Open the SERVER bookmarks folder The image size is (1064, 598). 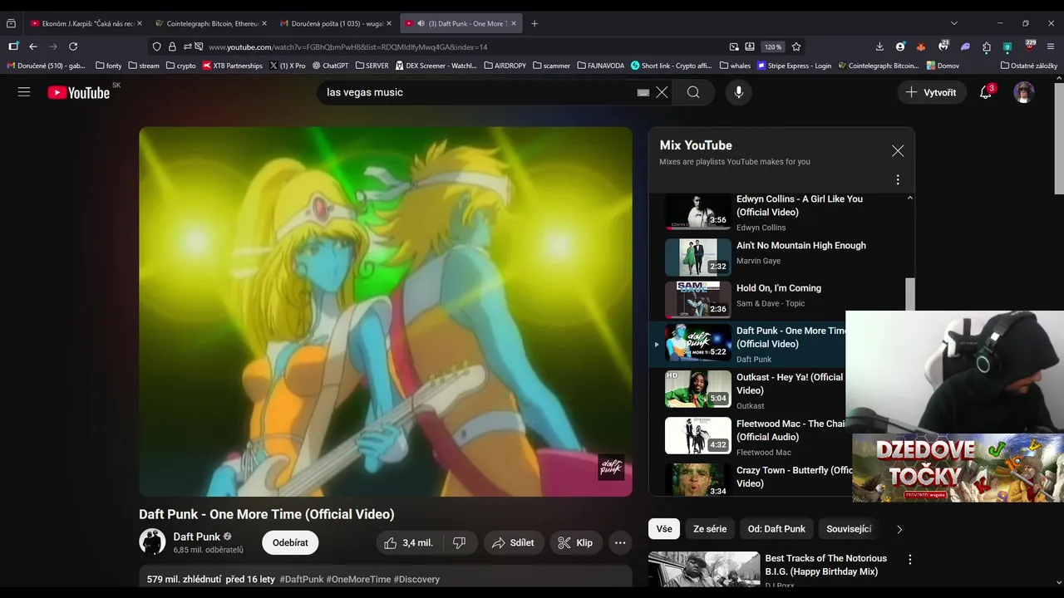coord(372,66)
